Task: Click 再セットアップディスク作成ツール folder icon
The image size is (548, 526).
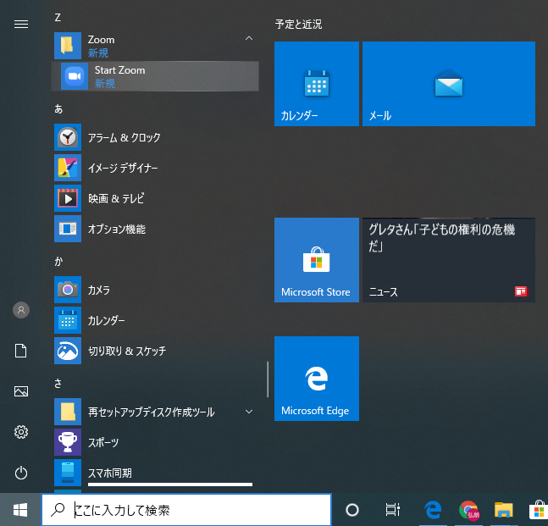Action: (68, 412)
